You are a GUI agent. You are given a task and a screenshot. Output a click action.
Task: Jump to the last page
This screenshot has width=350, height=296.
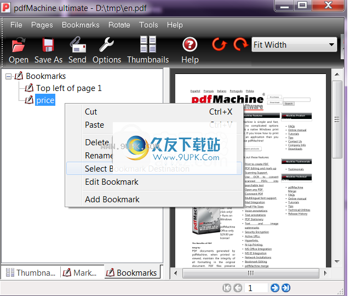click(x=286, y=288)
